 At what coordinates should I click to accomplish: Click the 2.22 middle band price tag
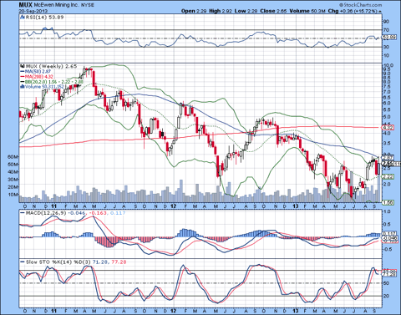point(388,176)
